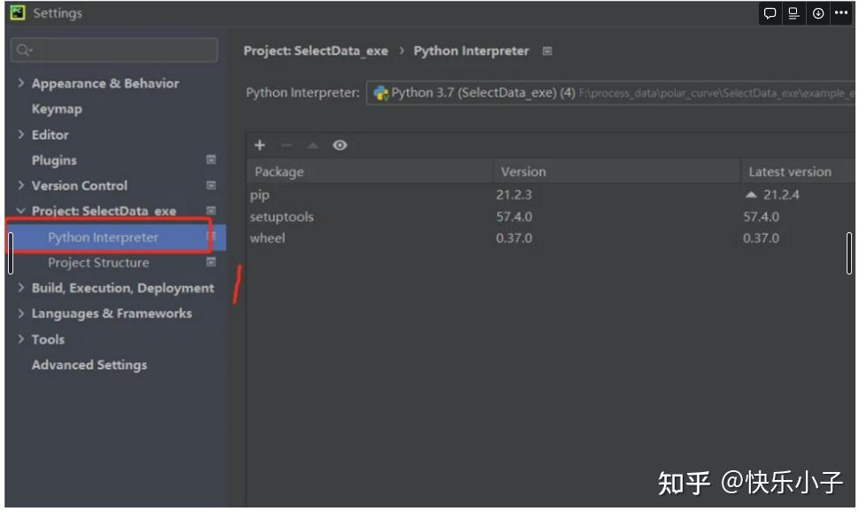Screen dimensions: 867x519
Task: Click the Python Interpreter breadcrumb
Action: tap(471, 50)
